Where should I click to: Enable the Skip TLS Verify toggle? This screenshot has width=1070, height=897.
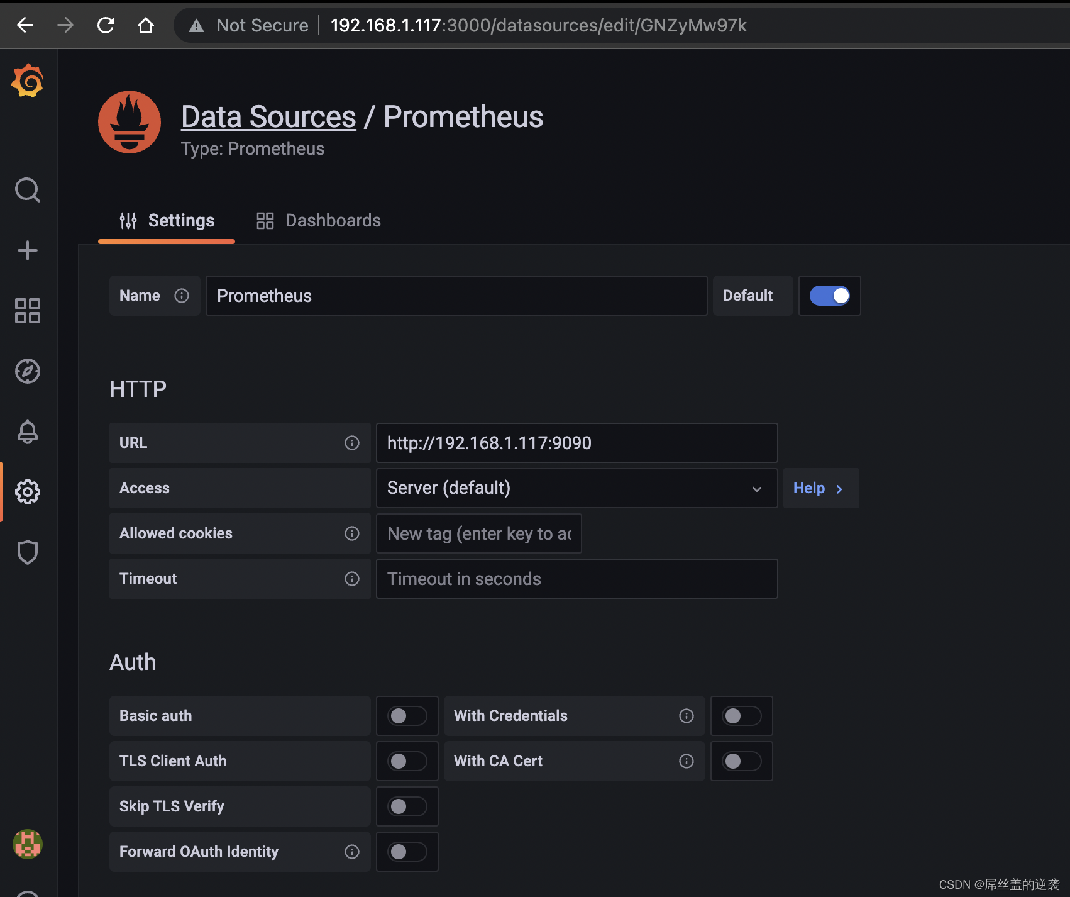coord(407,806)
